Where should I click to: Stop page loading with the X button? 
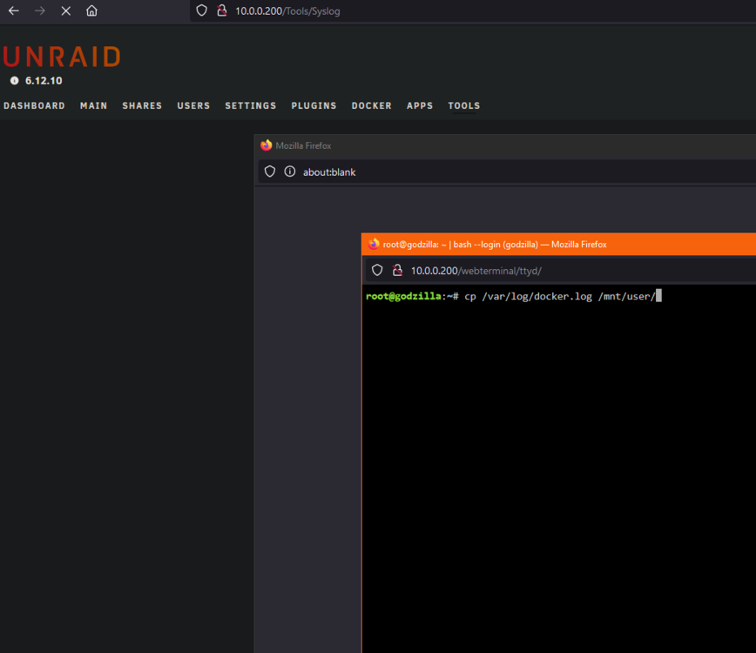pos(66,10)
